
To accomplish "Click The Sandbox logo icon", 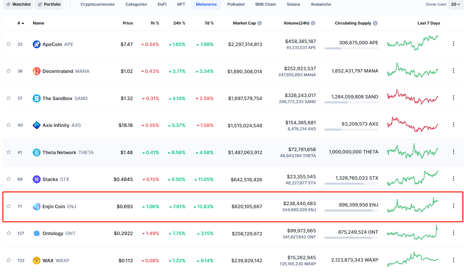I will coord(37,98).
